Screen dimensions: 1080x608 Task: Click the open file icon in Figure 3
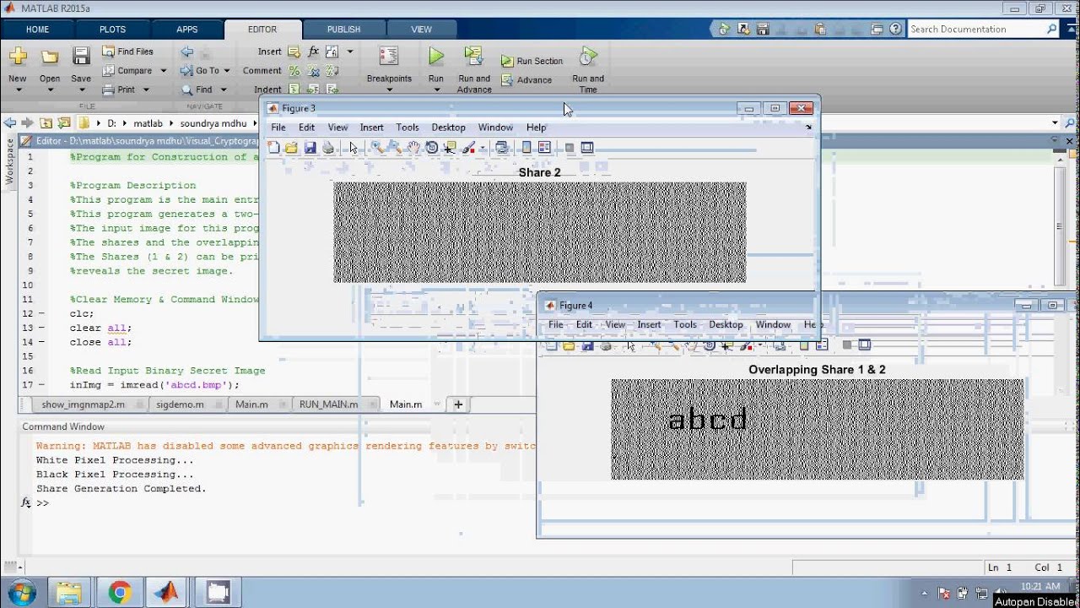click(x=291, y=148)
